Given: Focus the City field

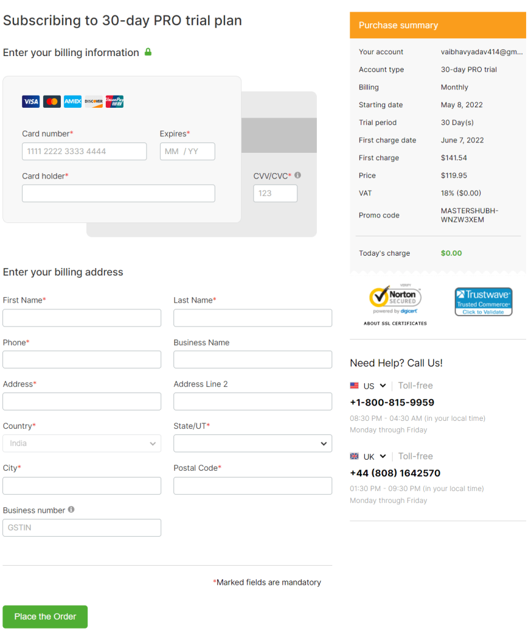Looking at the screenshot, I should pos(82,486).
